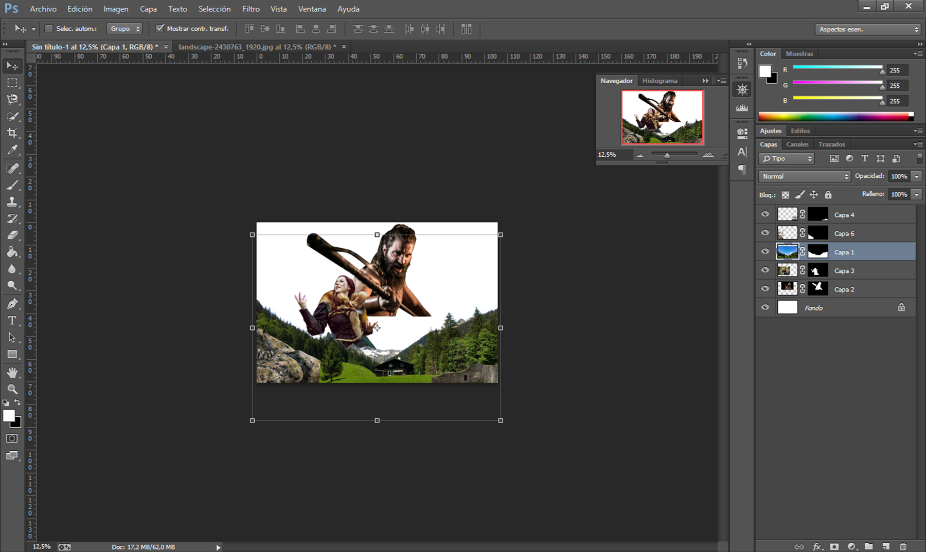926x552 pixels.
Task: Hide layer Capa 6
Action: (765, 233)
